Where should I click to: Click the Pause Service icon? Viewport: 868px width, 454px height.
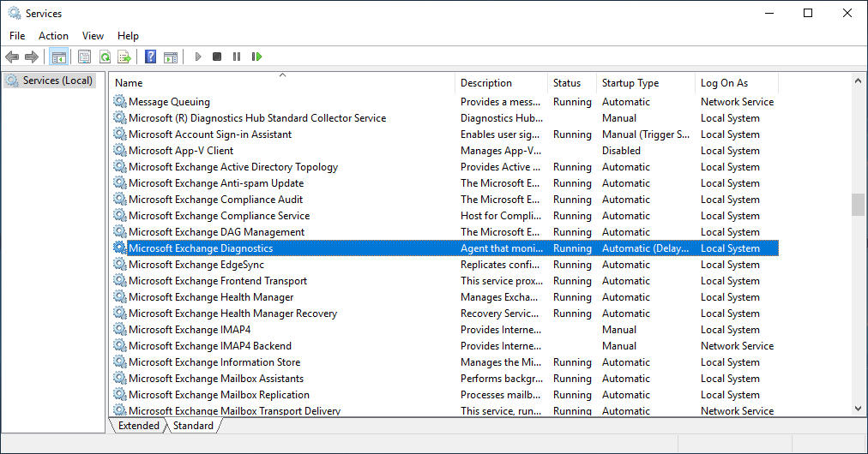pyautogui.click(x=237, y=57)
